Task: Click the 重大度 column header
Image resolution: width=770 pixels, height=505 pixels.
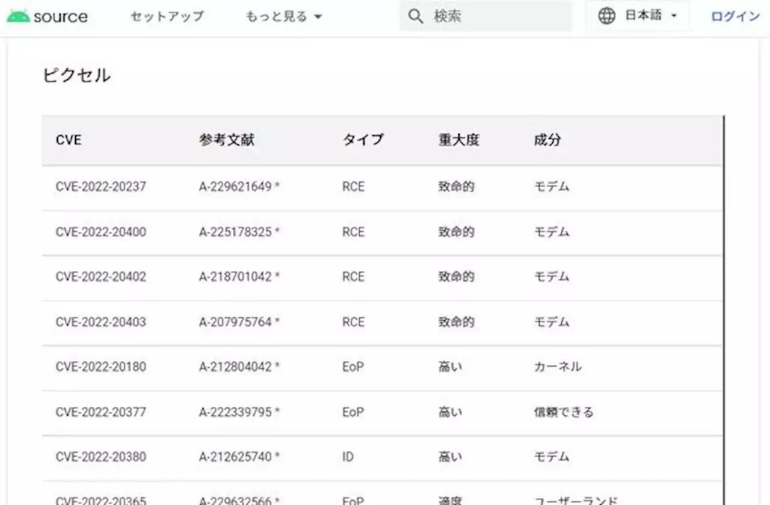Action: click(458, 140)
